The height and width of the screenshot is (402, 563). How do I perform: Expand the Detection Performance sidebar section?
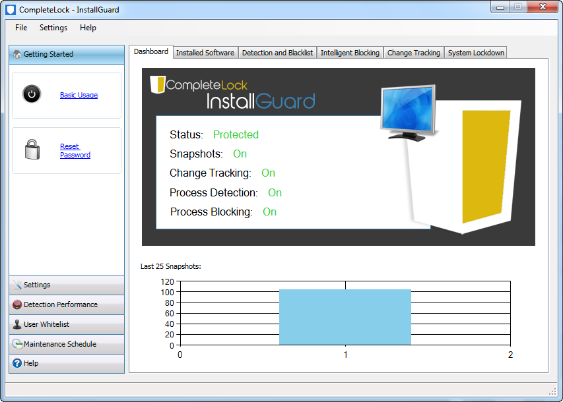pos(67,305)
